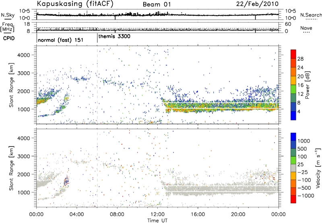
Task: Click the '2000' tick in power panel
Action: click(x=24, y=91)
